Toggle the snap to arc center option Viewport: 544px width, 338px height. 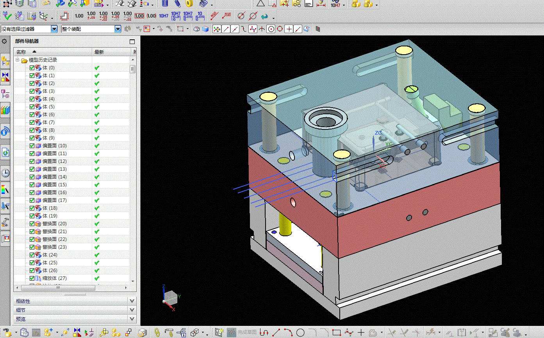pos(271,29)
